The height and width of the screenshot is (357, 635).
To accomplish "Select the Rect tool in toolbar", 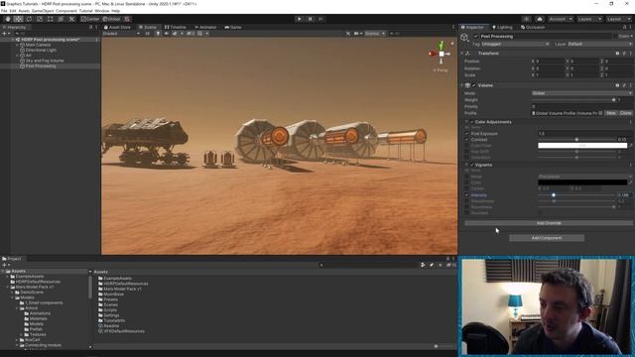I will pos(50,19).
